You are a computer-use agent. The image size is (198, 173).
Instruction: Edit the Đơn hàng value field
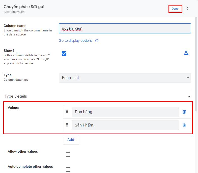coord(125,112)
